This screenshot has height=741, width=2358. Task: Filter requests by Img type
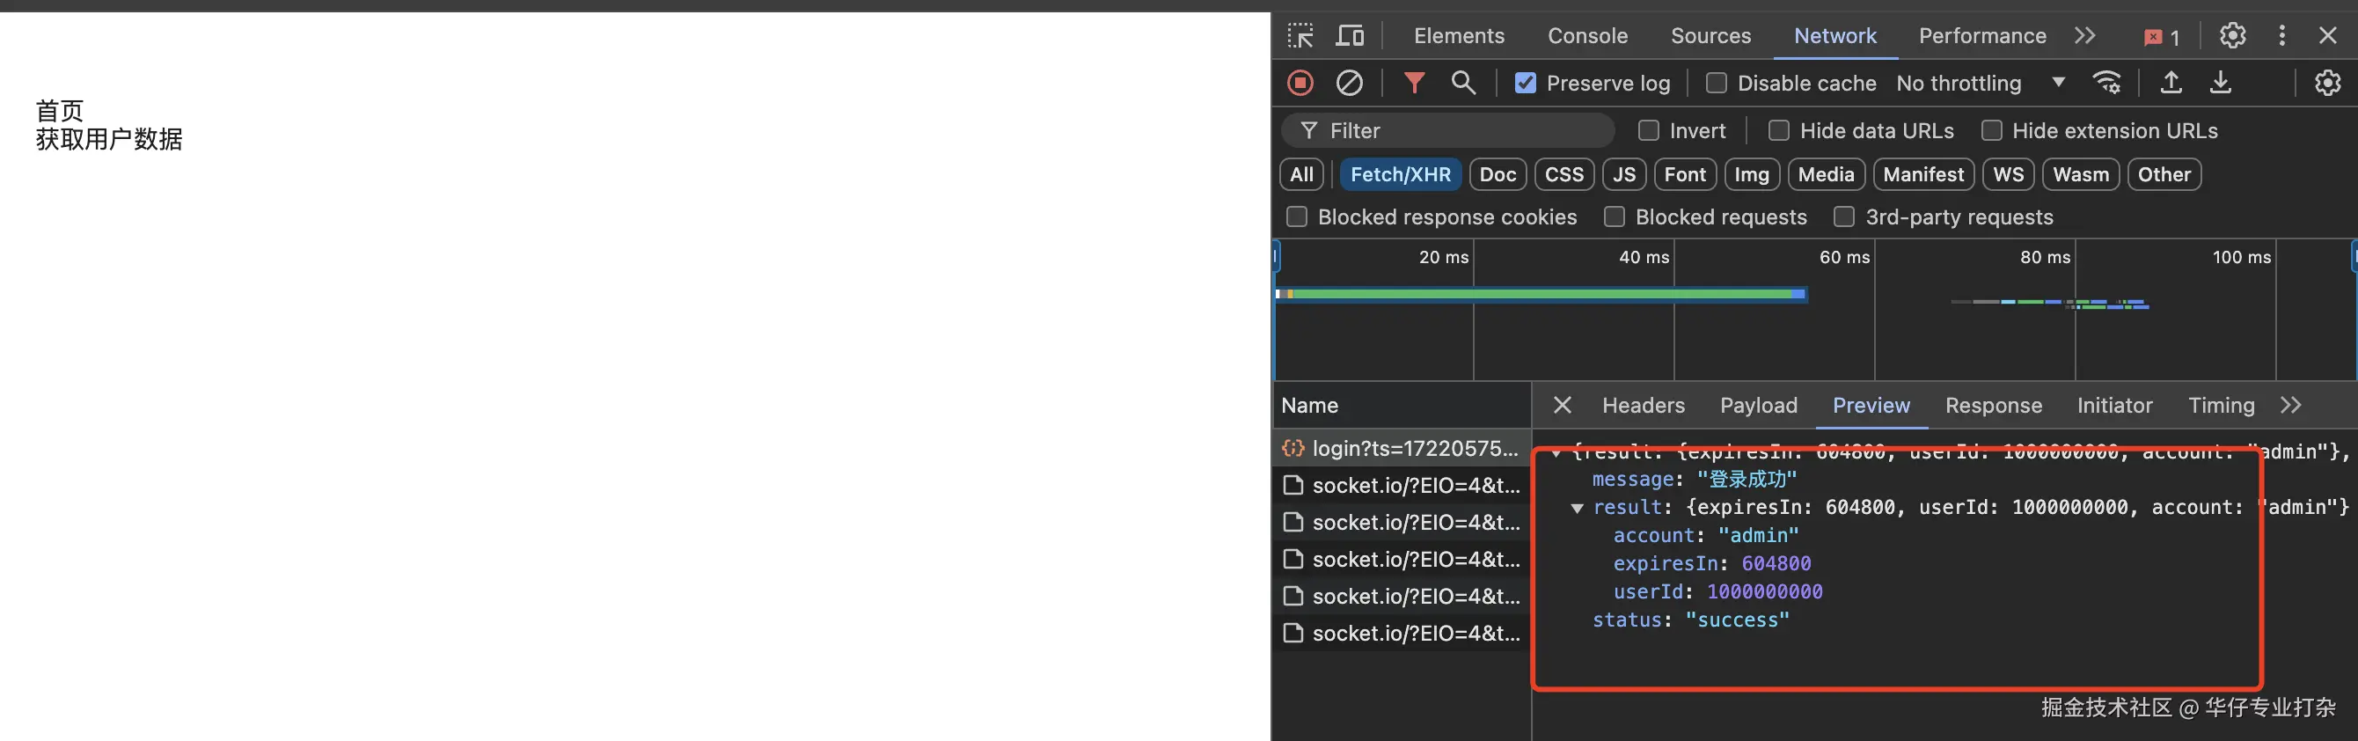click(x=1751, y=174)
